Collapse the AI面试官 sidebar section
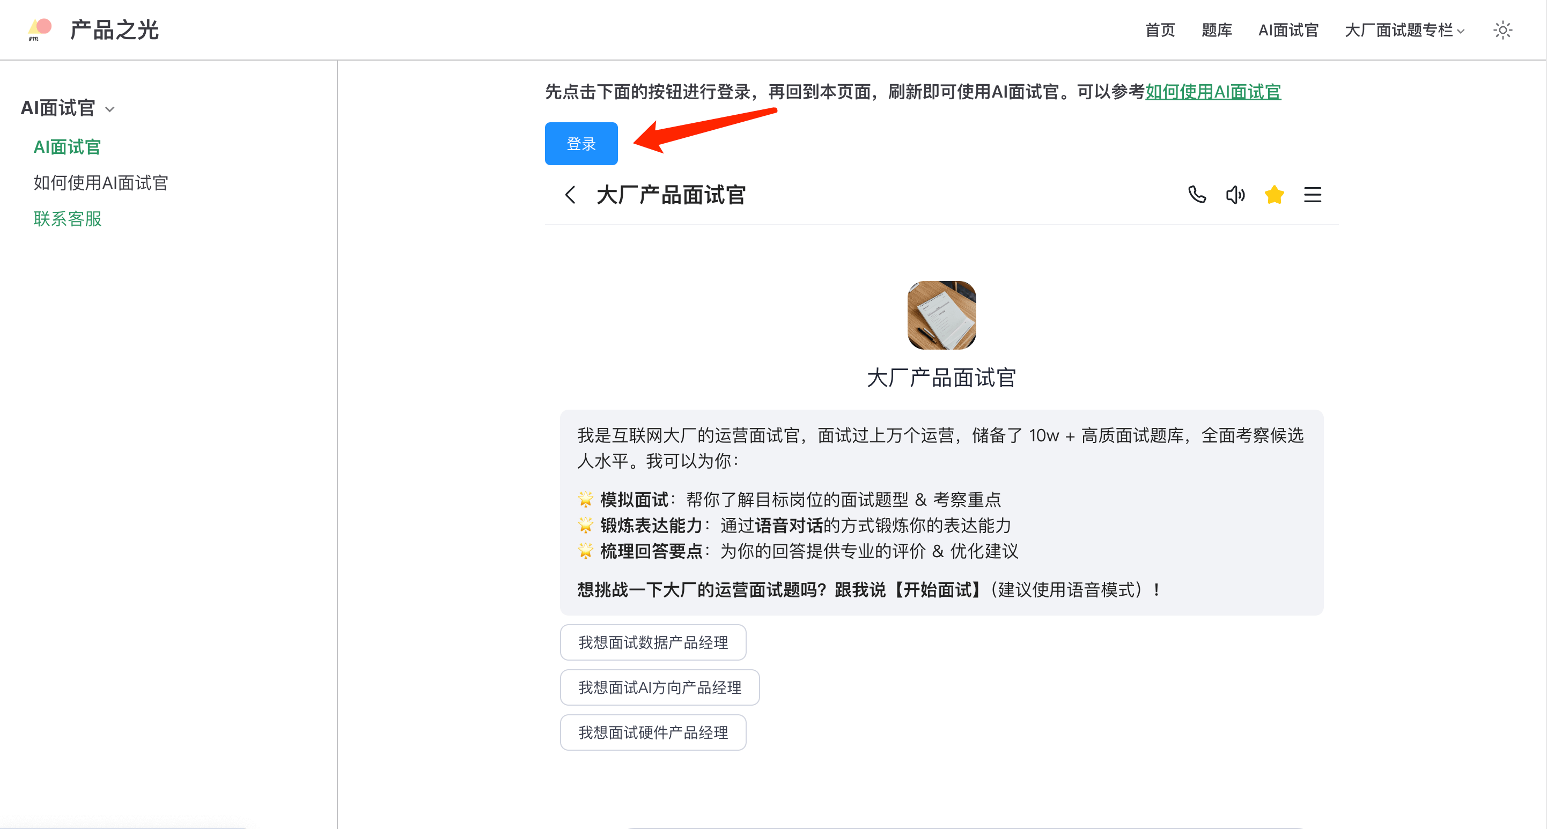 pos(110,109)
